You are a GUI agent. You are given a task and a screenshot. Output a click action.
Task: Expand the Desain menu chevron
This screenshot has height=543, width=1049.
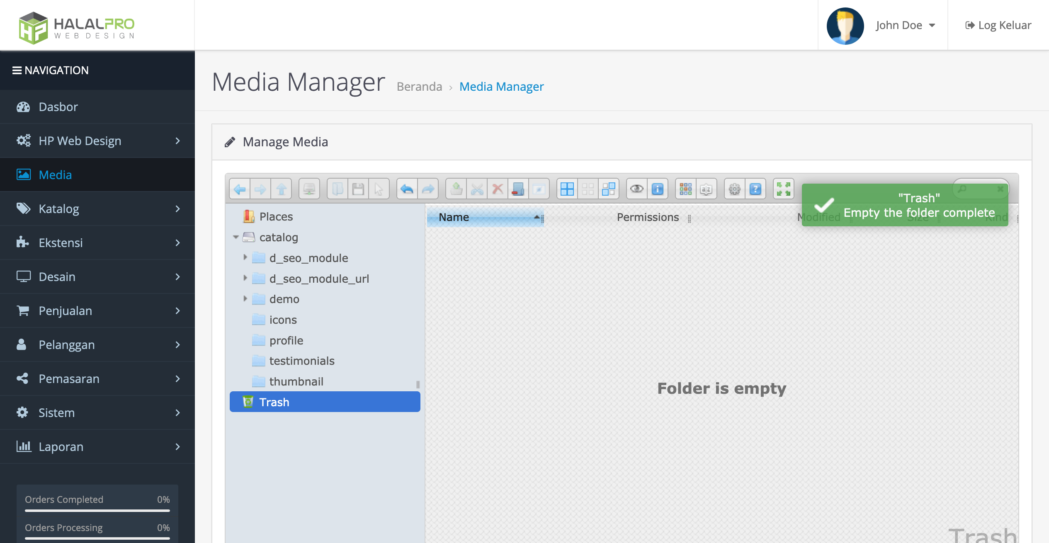178,277
